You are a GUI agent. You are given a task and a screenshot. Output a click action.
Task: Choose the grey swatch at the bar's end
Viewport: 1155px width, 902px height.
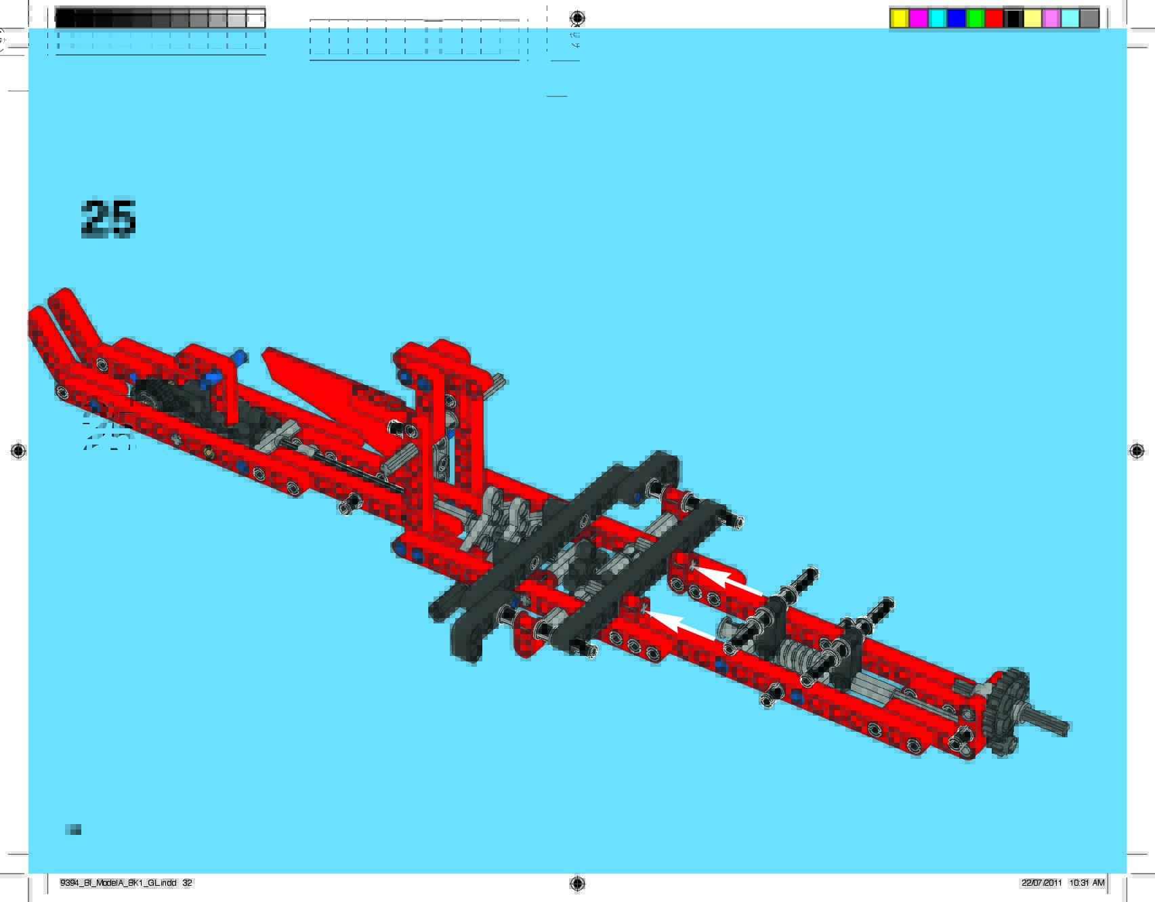point(1089,19)
